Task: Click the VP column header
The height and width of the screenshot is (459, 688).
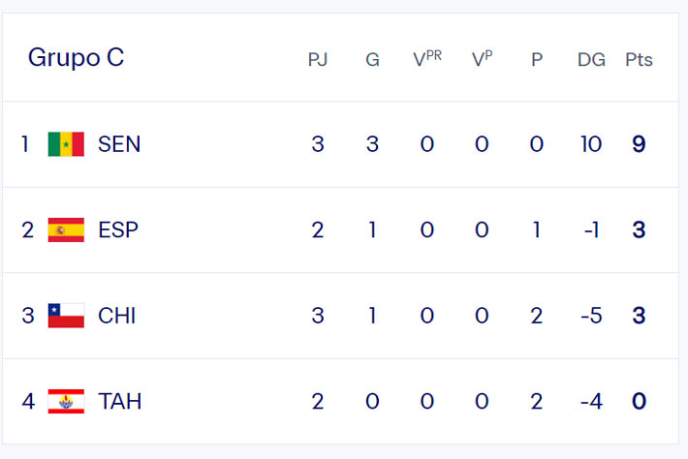Action: pos(483,59)
